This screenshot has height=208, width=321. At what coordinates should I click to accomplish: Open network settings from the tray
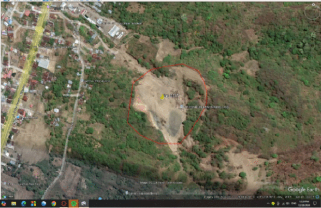[283, 204]
